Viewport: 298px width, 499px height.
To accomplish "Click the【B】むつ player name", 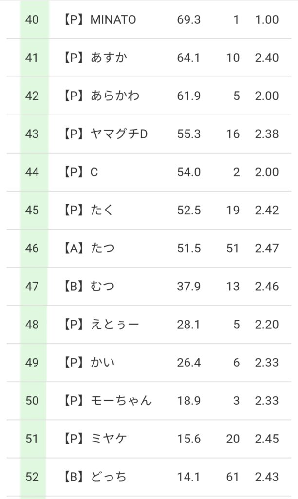I will pyautogui.click(x=102, y=286).
